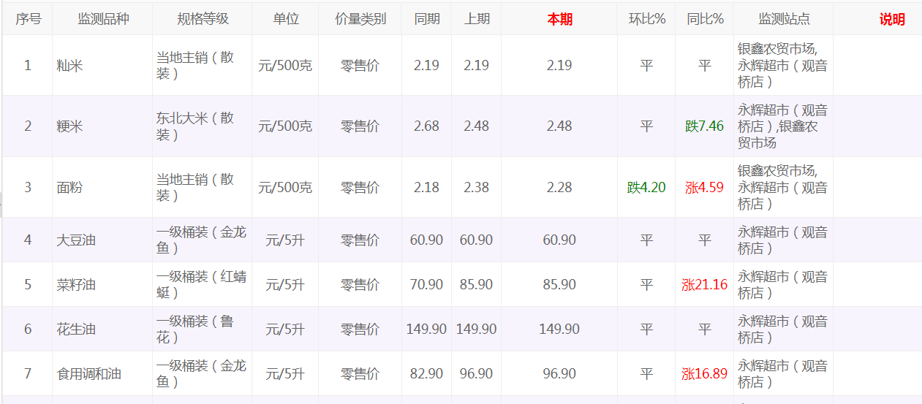
Task: Select the 籼米 product cell
Action: [70, 66]
